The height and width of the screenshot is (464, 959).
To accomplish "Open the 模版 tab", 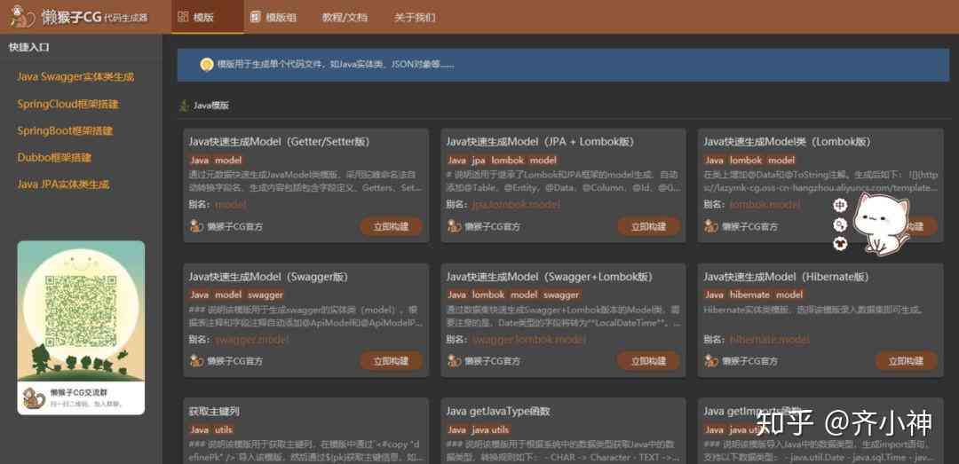I will point(207,17).
